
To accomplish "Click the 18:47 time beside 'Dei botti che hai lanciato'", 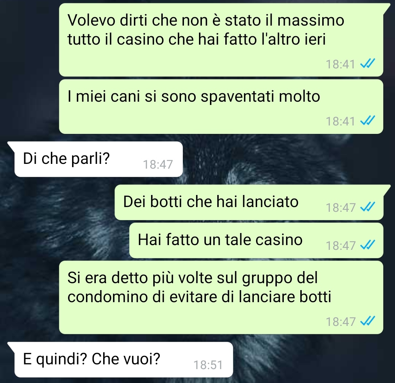I will [341, 208].
